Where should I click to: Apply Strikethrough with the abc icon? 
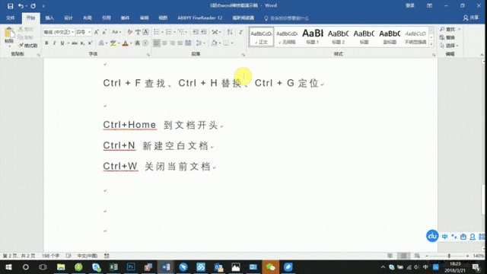[75, 43]
